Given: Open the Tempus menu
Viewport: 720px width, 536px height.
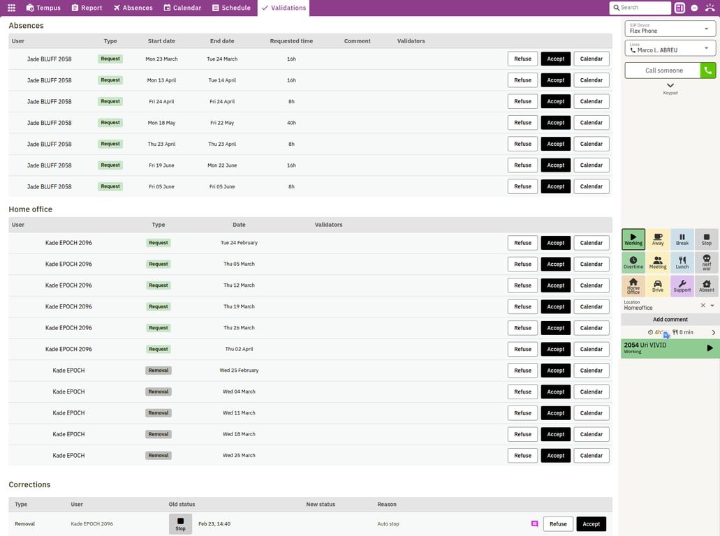Looking at the screenshot, I should (43, 8).
